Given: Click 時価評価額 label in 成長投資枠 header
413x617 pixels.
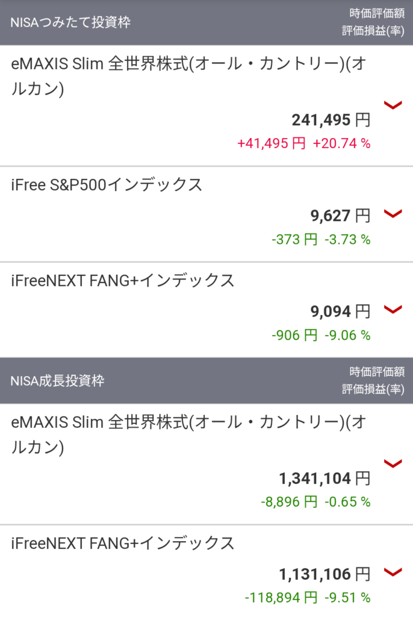Looking at the screenshot, I should [x=377, y=372].
